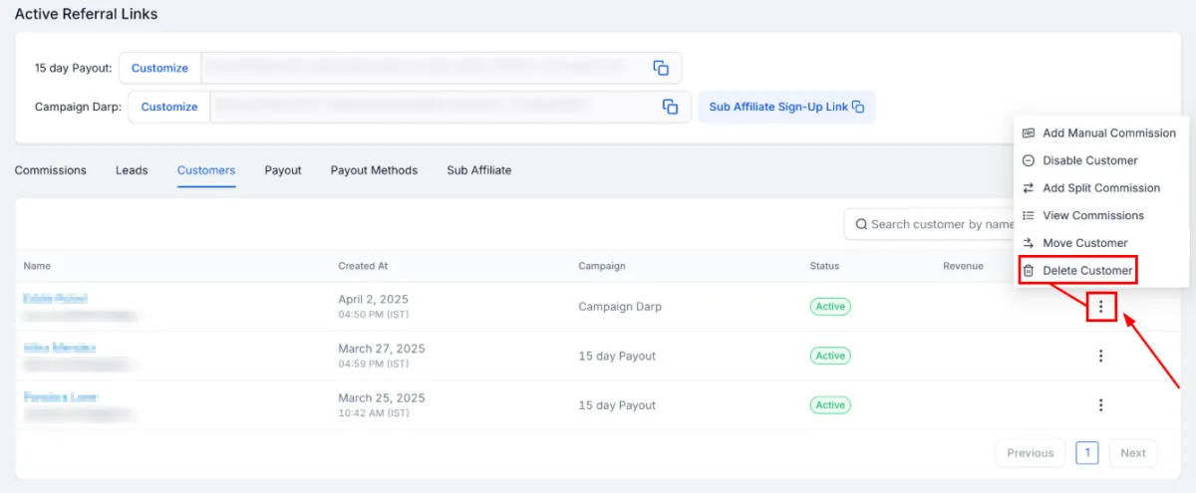
Task: Open kebab menu for April 2, 2025 customer
Action: pyautogui.click(x=1101, y=307)
